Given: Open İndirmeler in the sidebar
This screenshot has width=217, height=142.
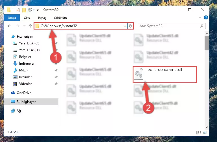Looking at the screenshot, I should pos(27,64).
